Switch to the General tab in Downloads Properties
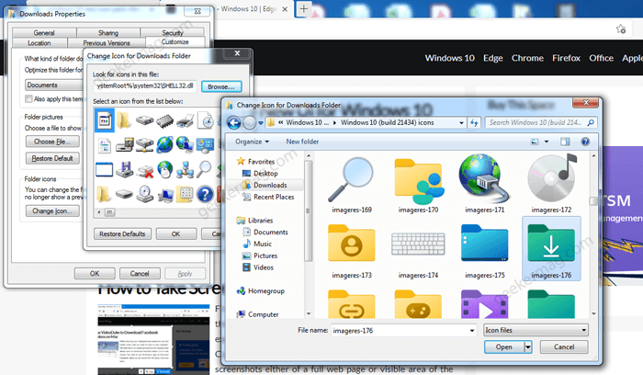Viewport: 643px width, 375px height. [44, 33]
